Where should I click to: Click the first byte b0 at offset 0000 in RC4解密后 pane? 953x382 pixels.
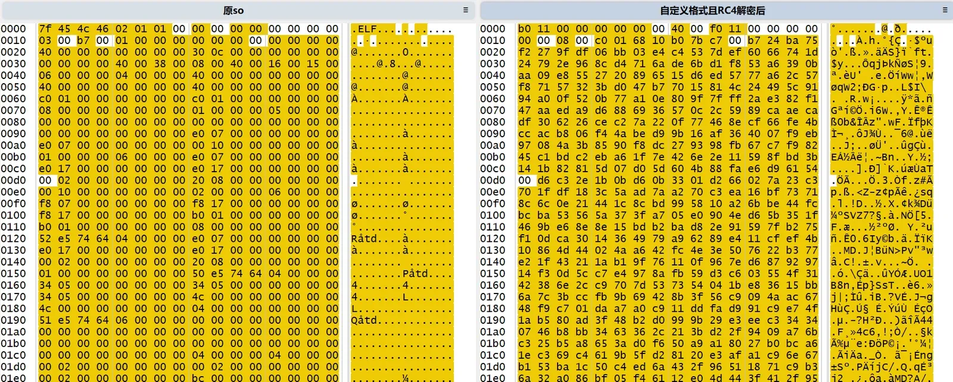coord(524,29)
